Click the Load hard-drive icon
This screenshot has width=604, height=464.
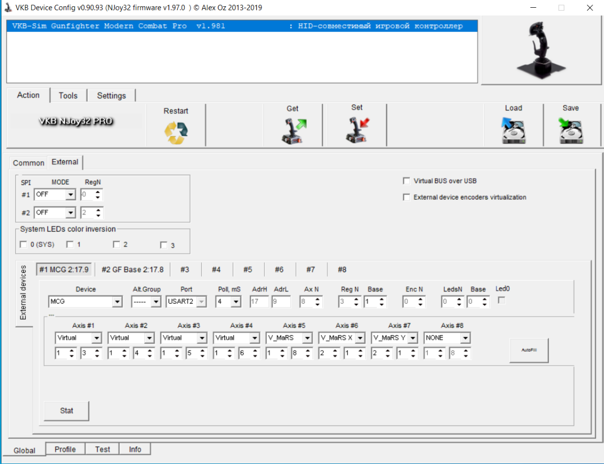[513, 130]
